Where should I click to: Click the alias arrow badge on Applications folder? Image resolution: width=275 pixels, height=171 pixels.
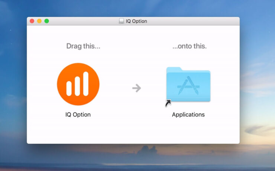(x=168, y=103)
